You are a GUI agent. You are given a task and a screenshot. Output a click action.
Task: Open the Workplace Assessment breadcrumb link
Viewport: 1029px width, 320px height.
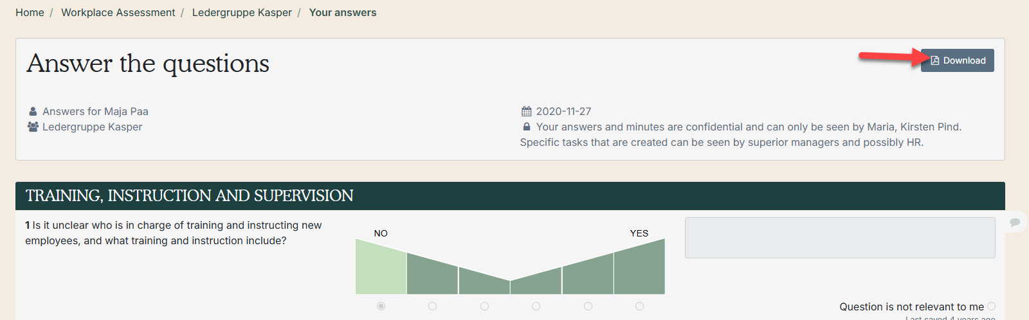tap(118, 12)
